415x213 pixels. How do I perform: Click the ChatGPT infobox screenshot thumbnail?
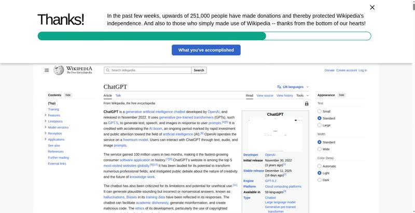(x=275, y=134)
